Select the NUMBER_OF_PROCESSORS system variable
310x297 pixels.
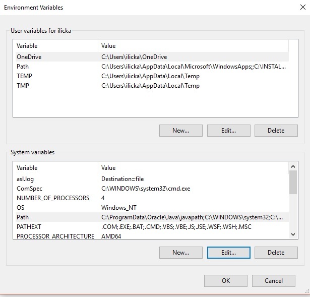152,198
